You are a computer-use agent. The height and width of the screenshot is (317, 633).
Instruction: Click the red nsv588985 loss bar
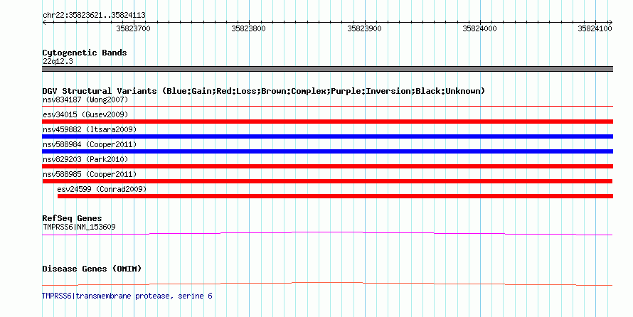coord(327,181)
